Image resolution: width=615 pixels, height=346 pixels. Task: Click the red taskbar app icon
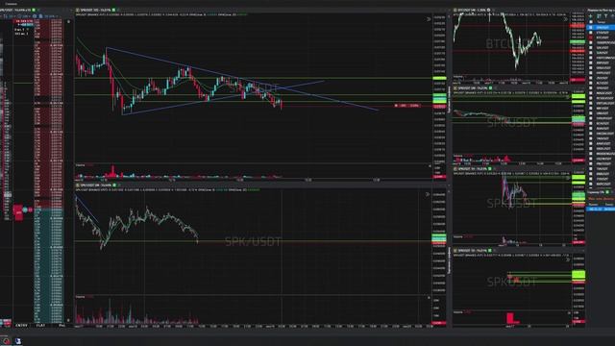tap(7, 341)
